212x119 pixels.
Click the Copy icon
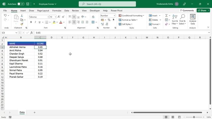click(x=22, y=20)
